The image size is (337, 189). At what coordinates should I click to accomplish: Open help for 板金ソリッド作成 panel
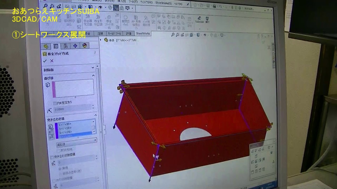coord(95,52)
